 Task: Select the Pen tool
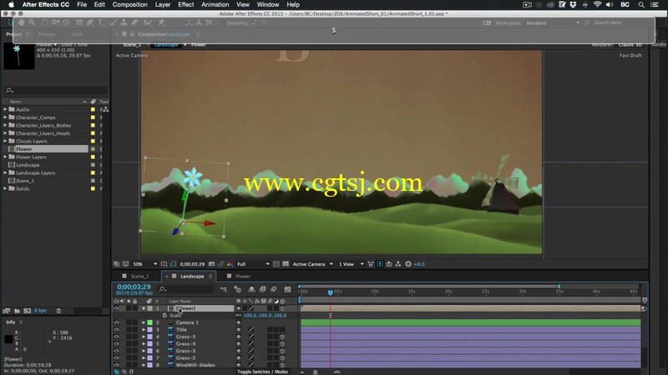[90, 22]
